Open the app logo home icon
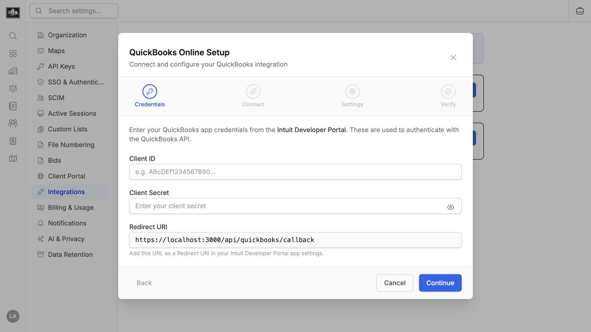The height and width of the screenshot is (332, 591). [13, 12]
